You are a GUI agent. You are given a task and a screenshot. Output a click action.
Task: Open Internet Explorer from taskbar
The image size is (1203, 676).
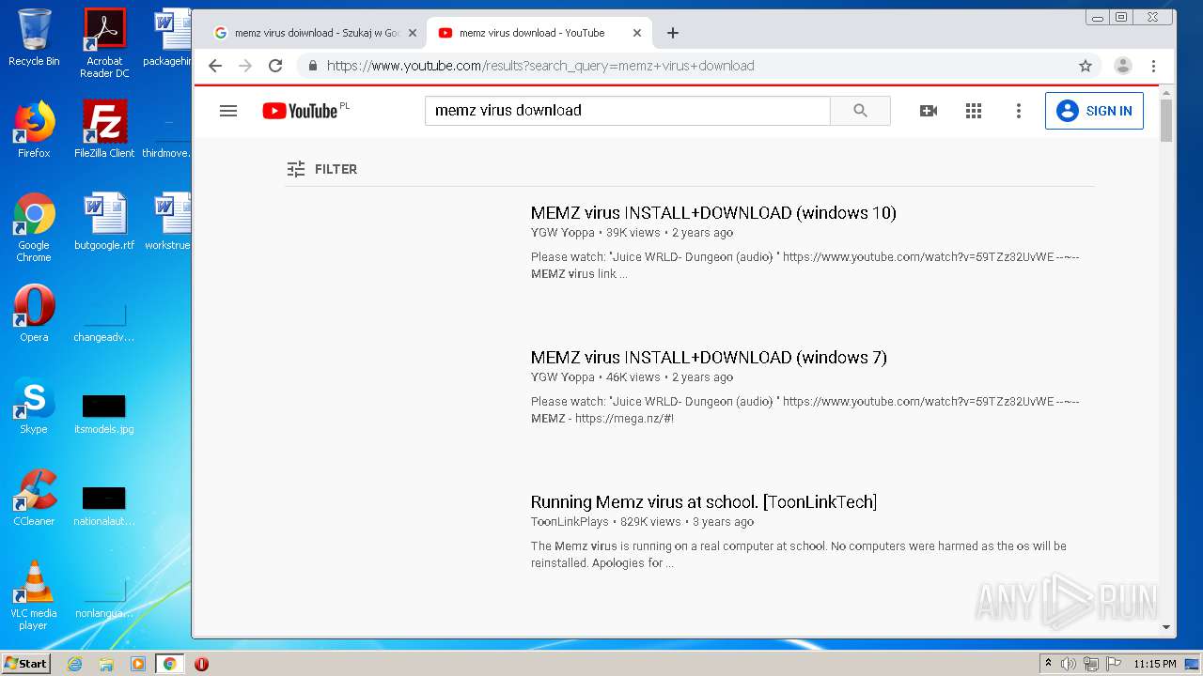tap(74, 664)
